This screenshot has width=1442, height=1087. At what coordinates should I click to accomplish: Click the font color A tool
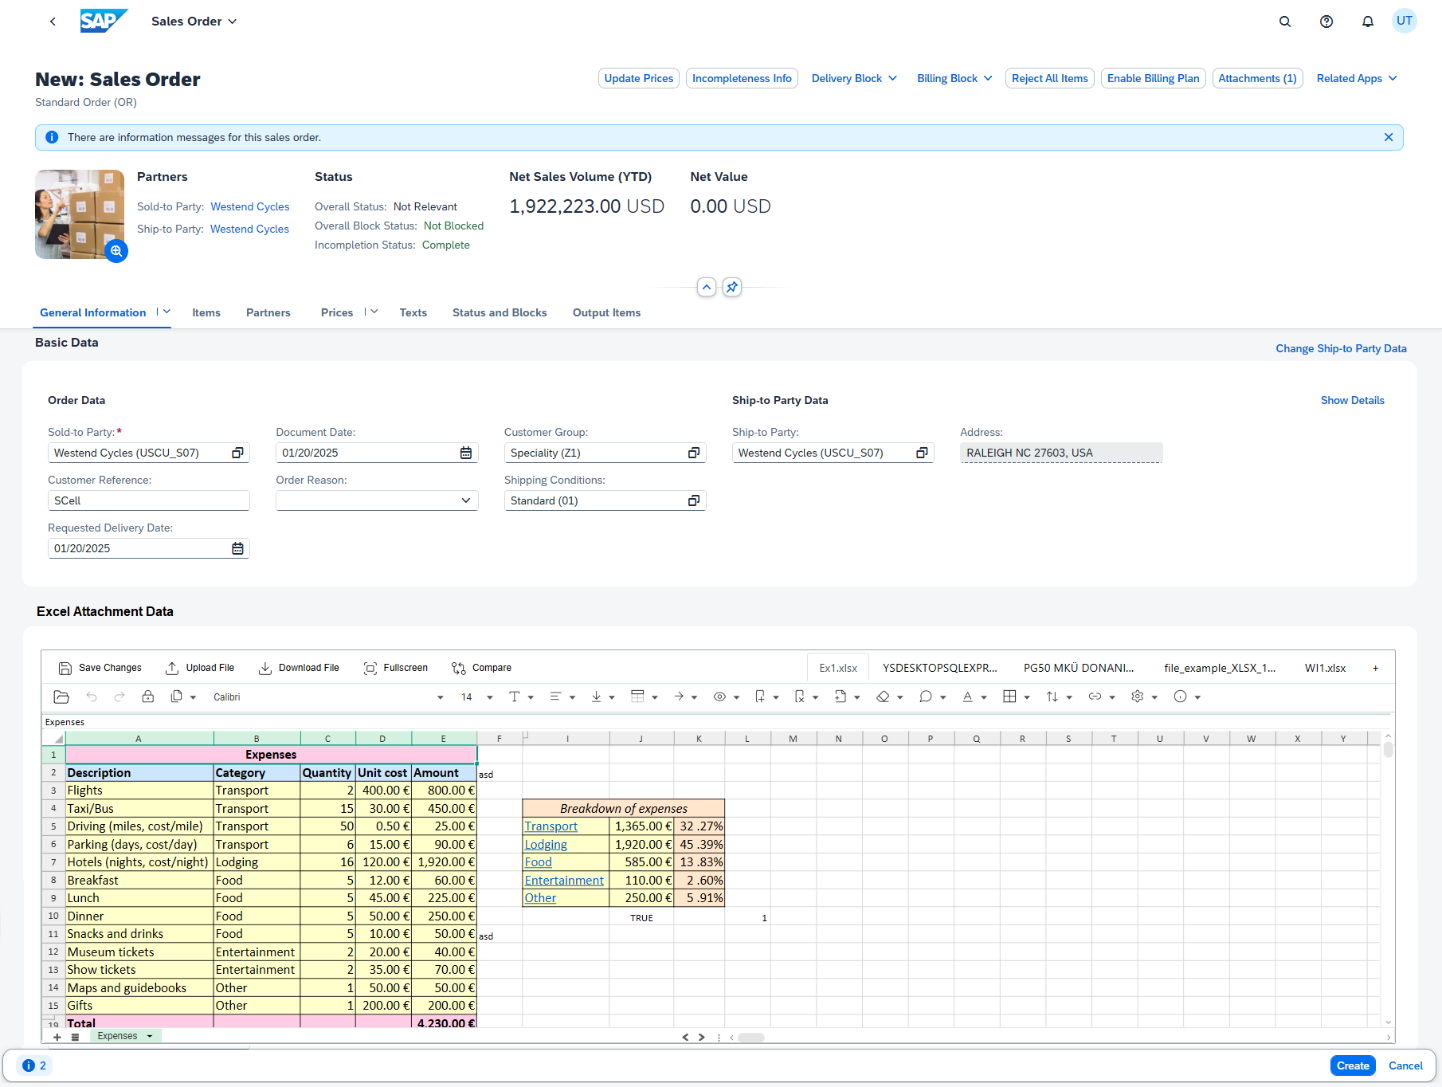point(967,697)
